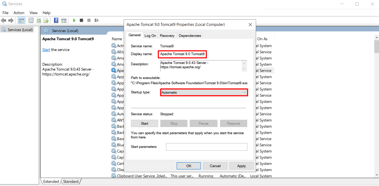The height and width of the screenshot is (186, 379).
Task: Click inside the Start parameters field
Action: 206,147
